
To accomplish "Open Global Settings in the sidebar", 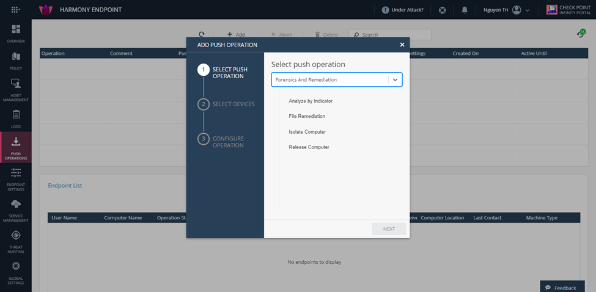I will coord(15,274).
